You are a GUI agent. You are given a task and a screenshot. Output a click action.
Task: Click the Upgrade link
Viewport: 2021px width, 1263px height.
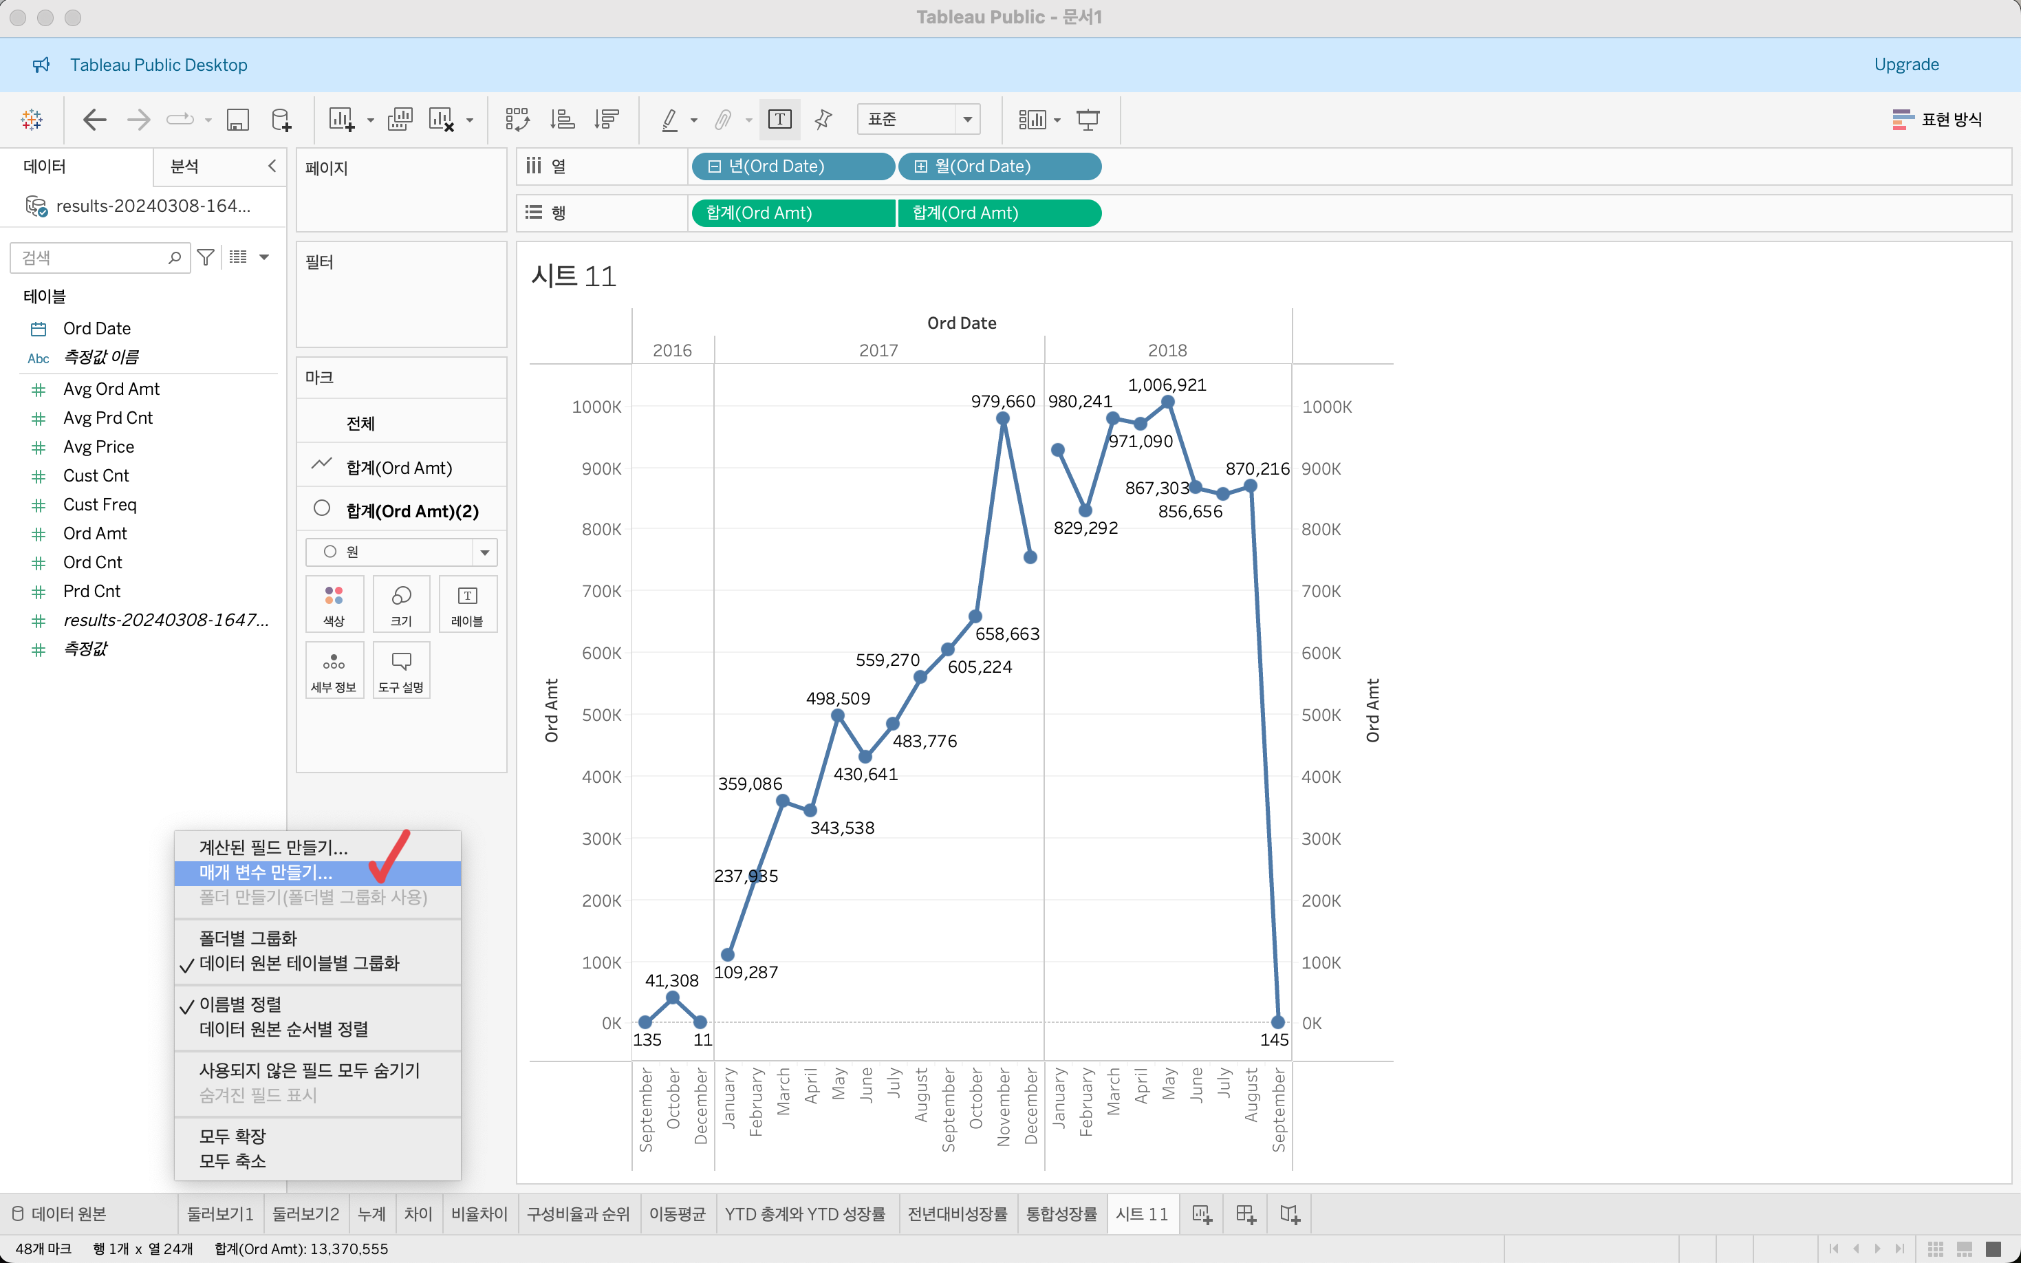click(1905, 65)
